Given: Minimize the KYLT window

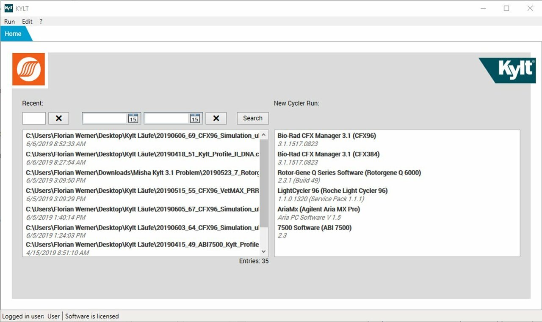Looking at the screenshot, I should [x=483, y=8].
